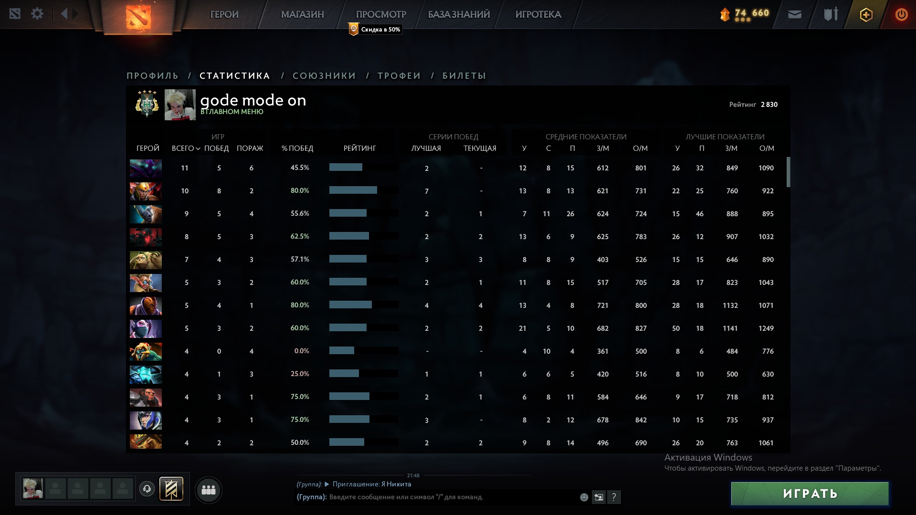Screen dimensions: 916x515
Task: Click the 62.5% win rate cell
Action: pyautogui.click(x=300, y=236)
